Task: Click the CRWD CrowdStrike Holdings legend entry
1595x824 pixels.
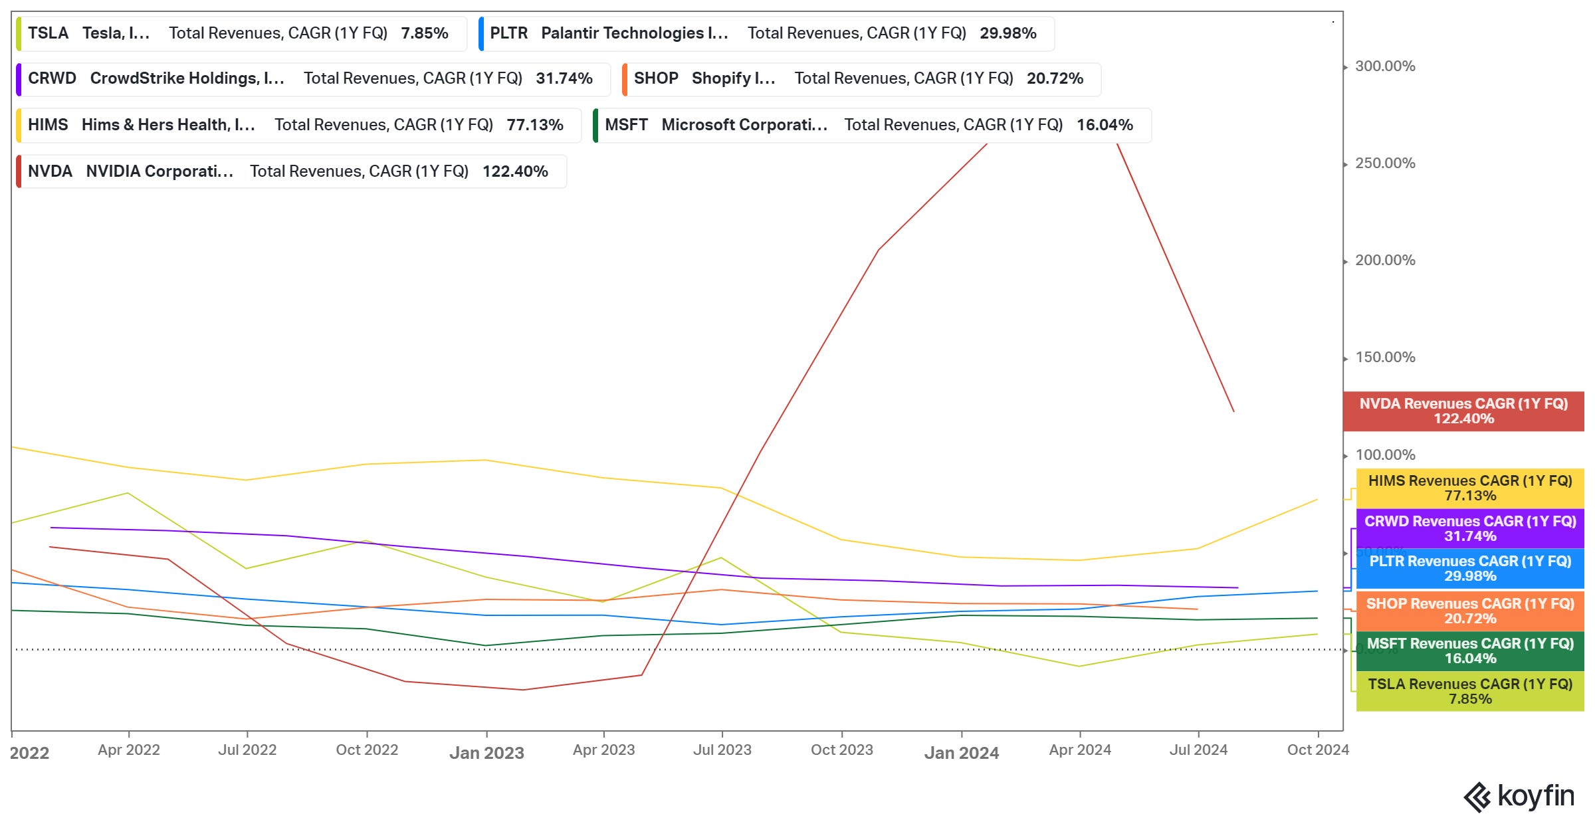Action: 313,79
